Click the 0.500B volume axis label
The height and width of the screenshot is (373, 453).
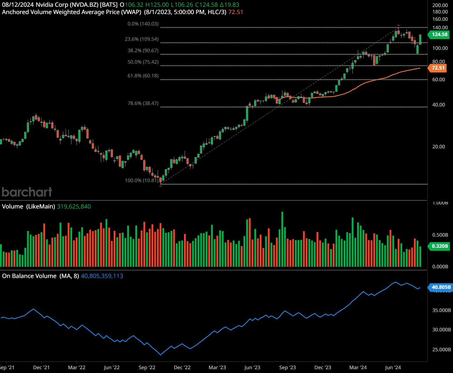[x=440, y=235]
